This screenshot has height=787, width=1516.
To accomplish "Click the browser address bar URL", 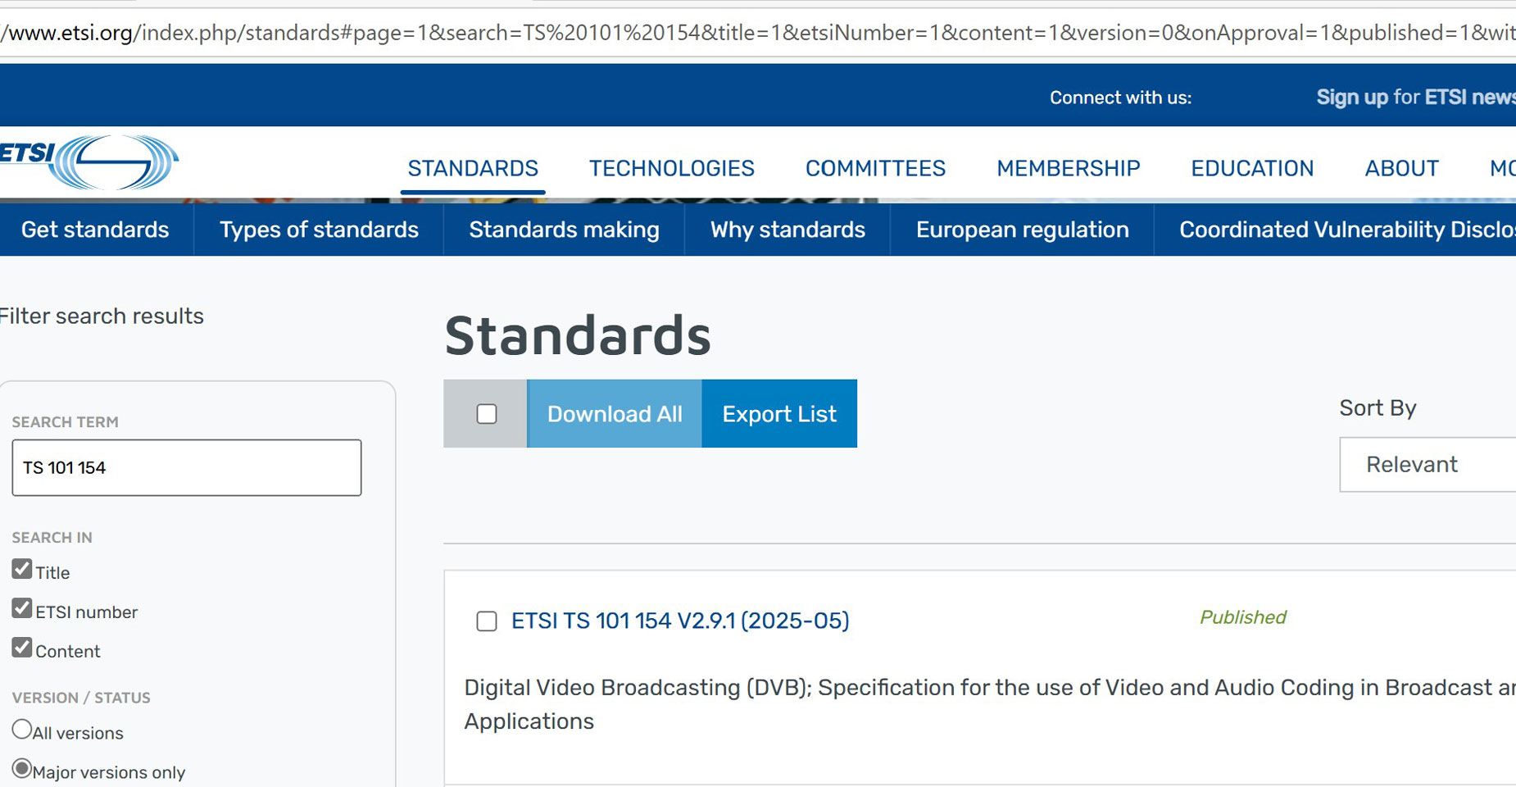I will click(758, 33).
